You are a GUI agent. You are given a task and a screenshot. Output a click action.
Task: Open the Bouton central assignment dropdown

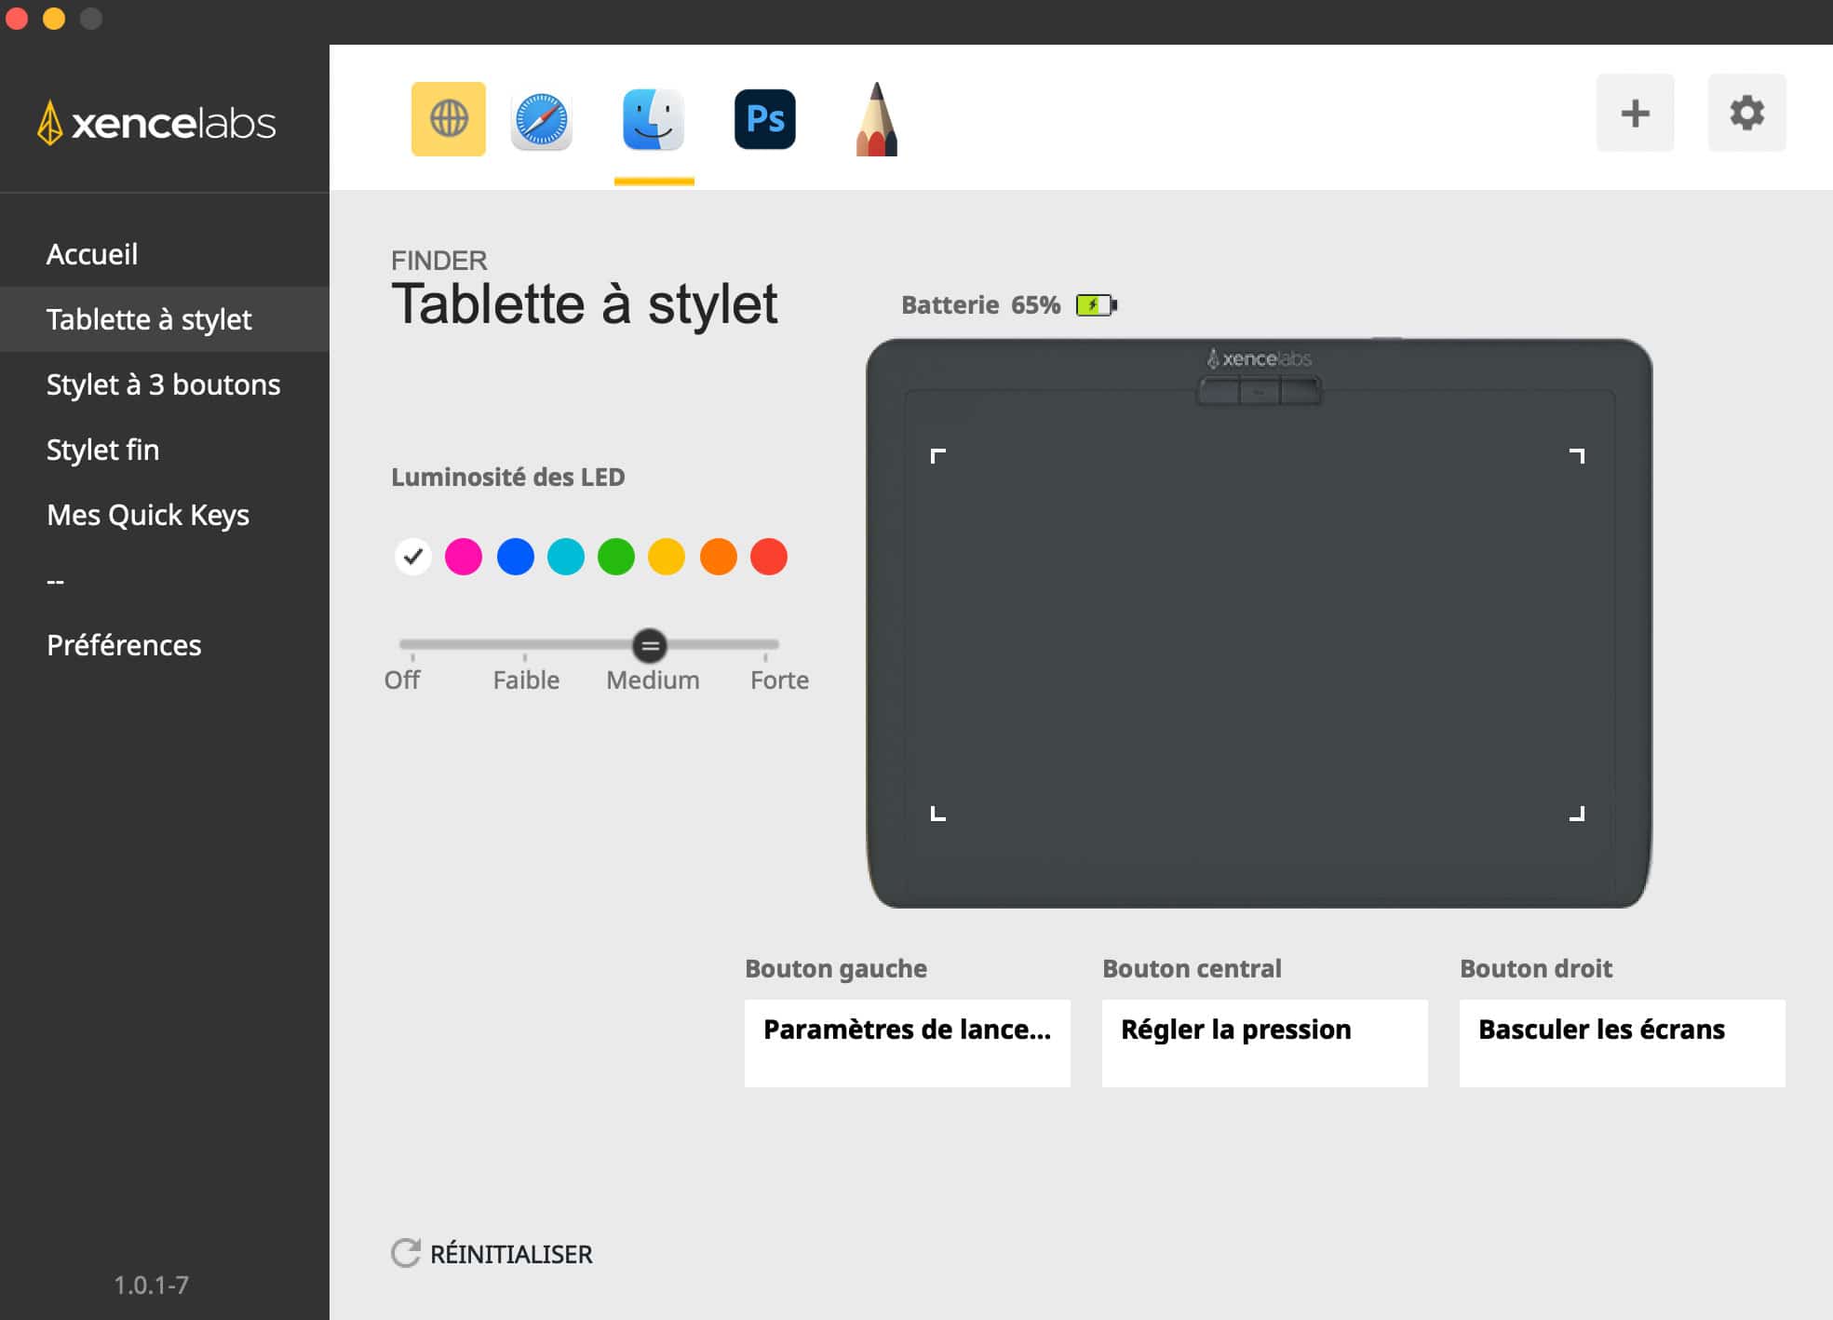click(x=1264, y=1043)
